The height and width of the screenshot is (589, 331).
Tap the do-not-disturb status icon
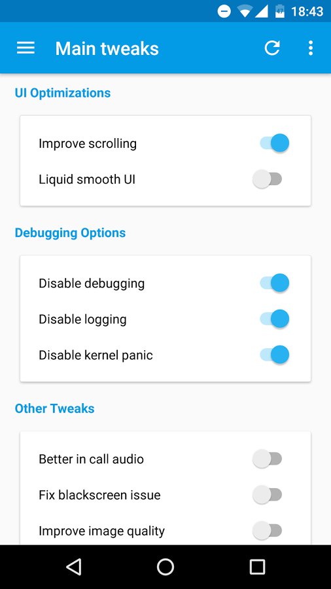click(x=224, y=12)
